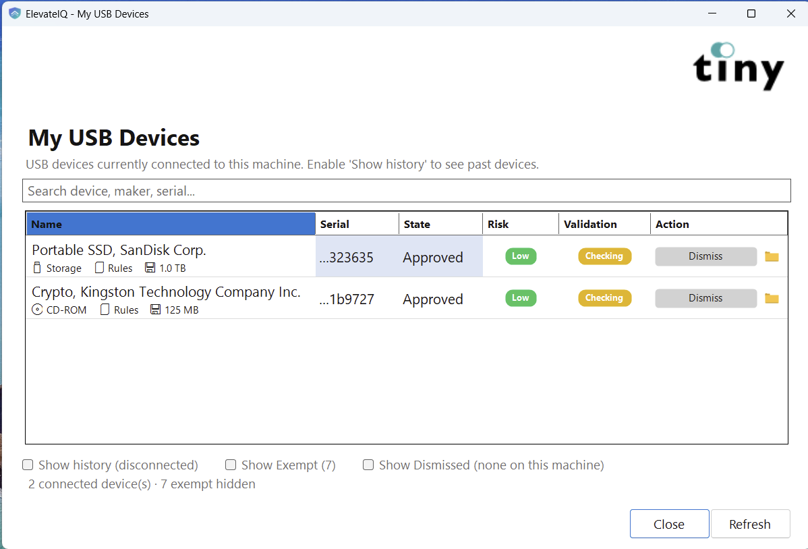Screen dimensions: 808x549
Task: Click Storage type icon under Portable SSD
Action: coord(37,268)
